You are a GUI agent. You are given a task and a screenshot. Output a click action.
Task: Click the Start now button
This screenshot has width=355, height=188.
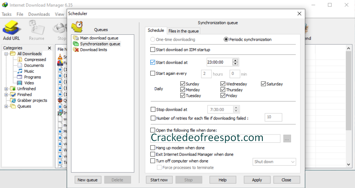point(159,180)
